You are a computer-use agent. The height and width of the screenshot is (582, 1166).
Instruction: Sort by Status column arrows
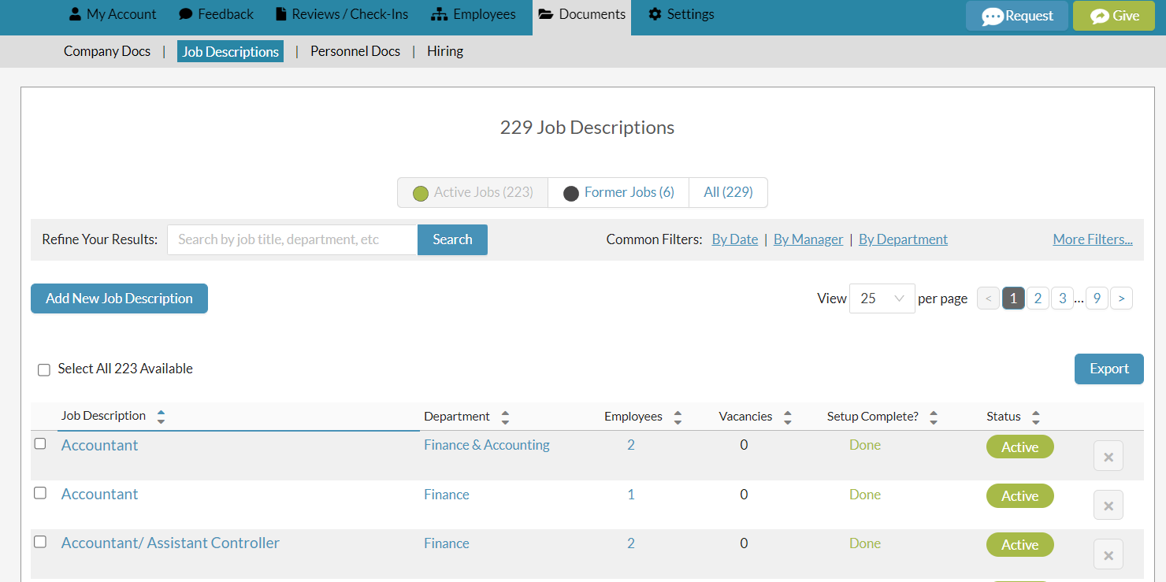click(1035, 417)
